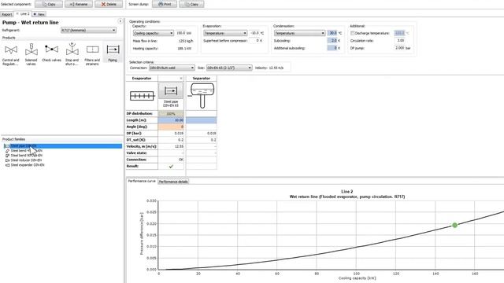Click the Evaporator symbol in the line
The image size is (504, 283).
142,96
